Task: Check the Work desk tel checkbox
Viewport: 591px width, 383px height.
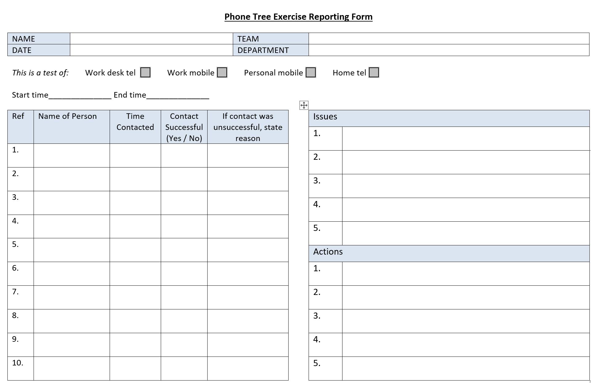Action: [145, 73]
